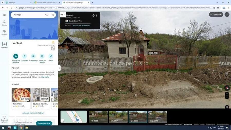This screenshot has width=231, height=130.
Task: Bookmark this page with the star
Action: tap(218, 8)
